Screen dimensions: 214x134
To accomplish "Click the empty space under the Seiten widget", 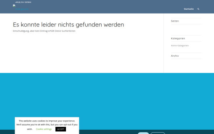I will click(x=186, y=30).
